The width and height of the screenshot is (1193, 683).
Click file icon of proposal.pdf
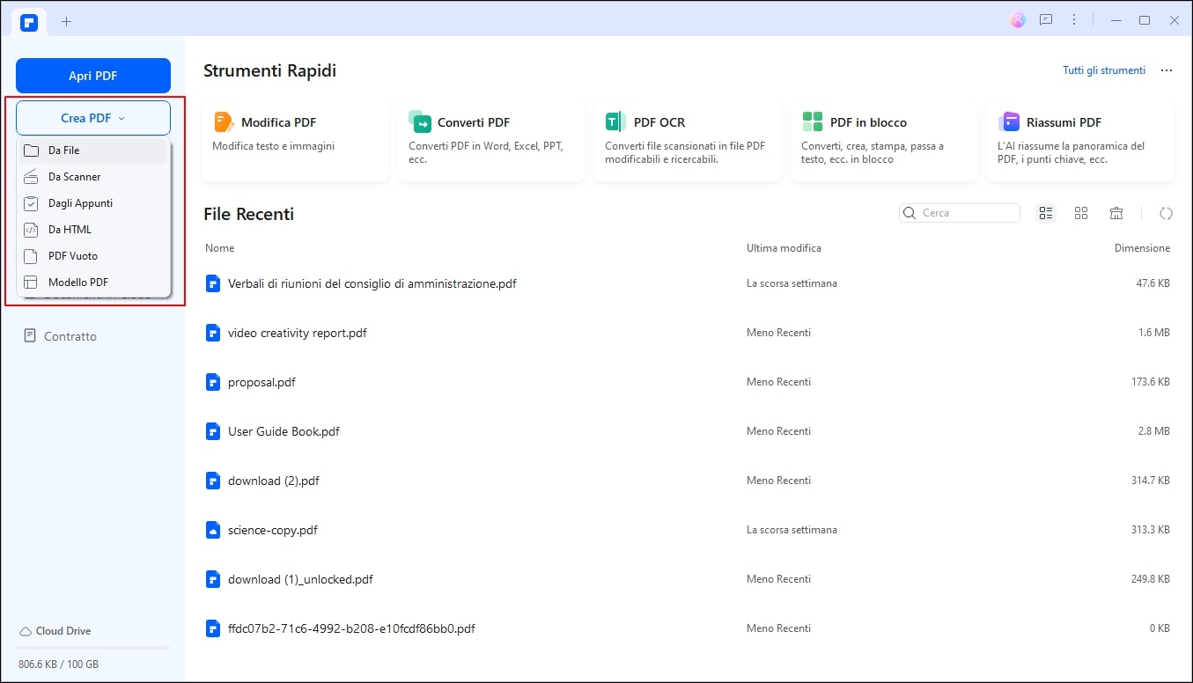[x=212, y=382]
